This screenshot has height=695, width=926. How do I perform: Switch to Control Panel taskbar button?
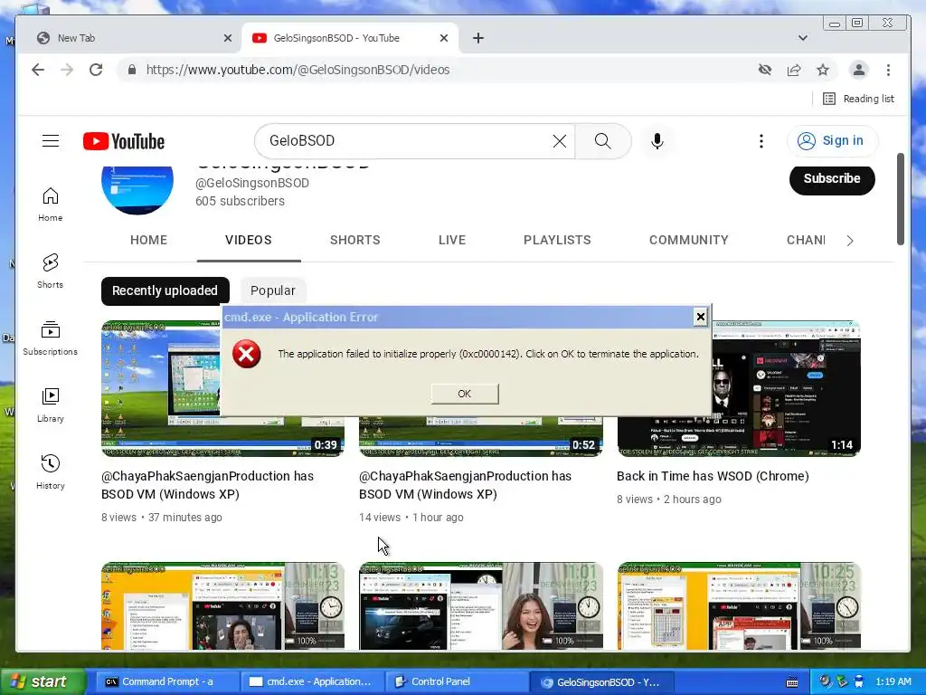point(457,682)
